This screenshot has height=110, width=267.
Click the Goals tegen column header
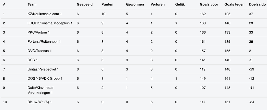pyautogui.click(x=234, y=4)
